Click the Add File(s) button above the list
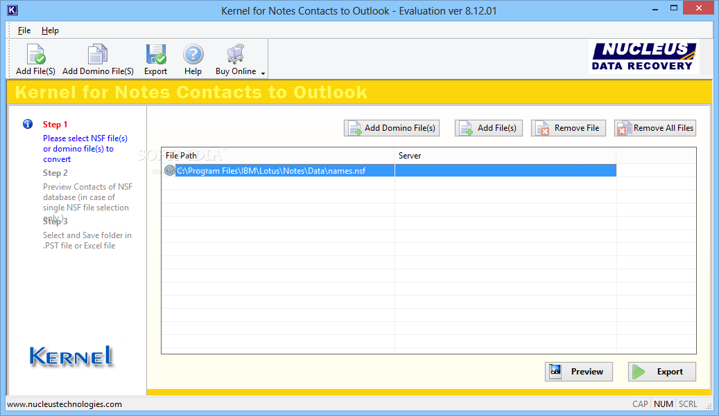Viewport: 719px width, 416px height. pos(488,128)
